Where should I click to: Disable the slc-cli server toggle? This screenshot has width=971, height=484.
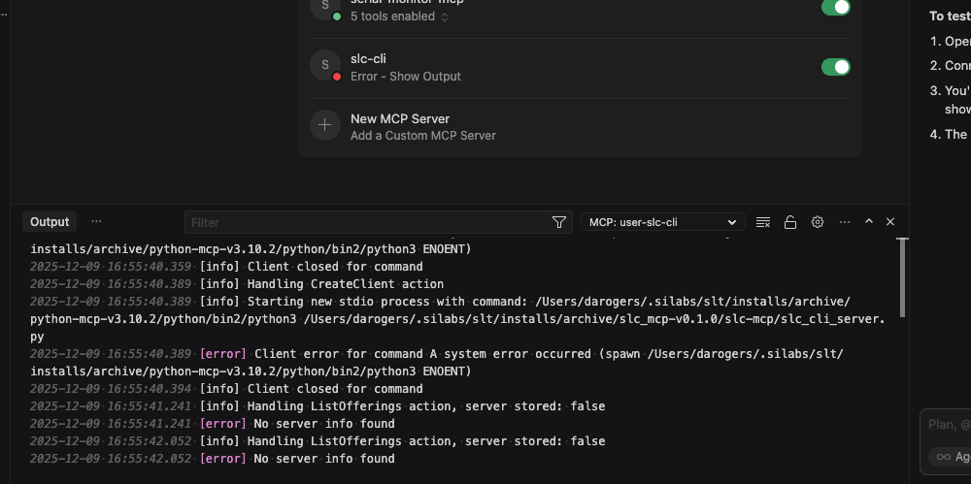(x=835, y=67)
